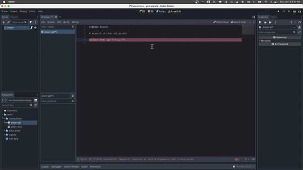Create a new resource in Inspector

click(x=260, y=22)
